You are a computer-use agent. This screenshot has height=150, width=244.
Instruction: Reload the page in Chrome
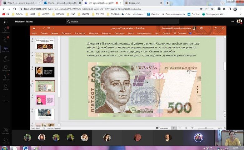coord(15,9)
